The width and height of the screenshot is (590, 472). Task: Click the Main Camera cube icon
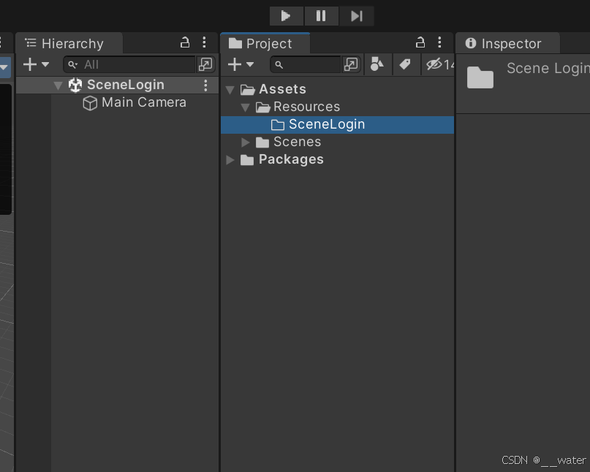coord(90,103)
